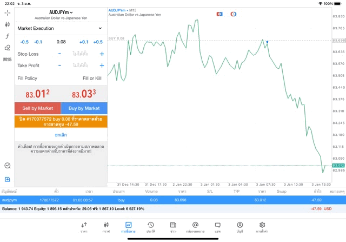
Task: Open the News tab
Action: click(173, 227)
